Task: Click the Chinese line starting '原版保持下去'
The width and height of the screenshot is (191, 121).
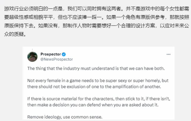Action: pos(97,26)
